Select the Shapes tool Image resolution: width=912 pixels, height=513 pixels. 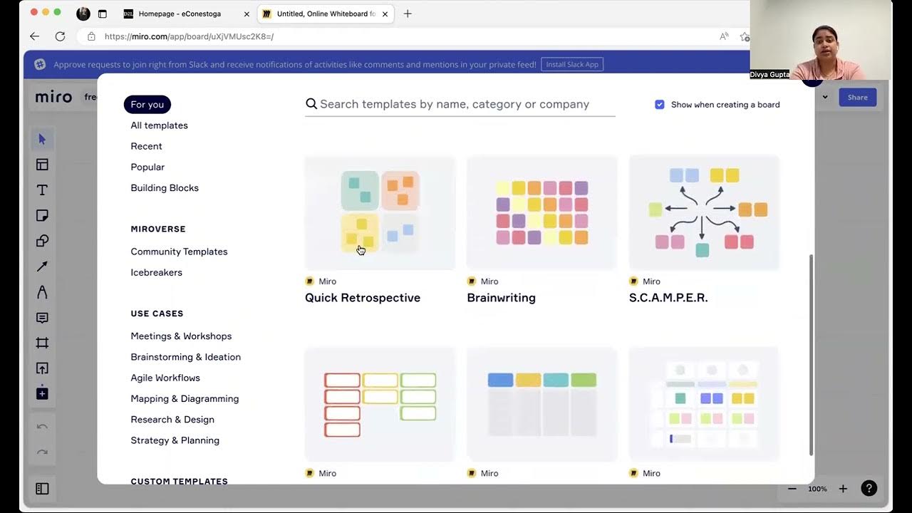[x=42, y=241]
